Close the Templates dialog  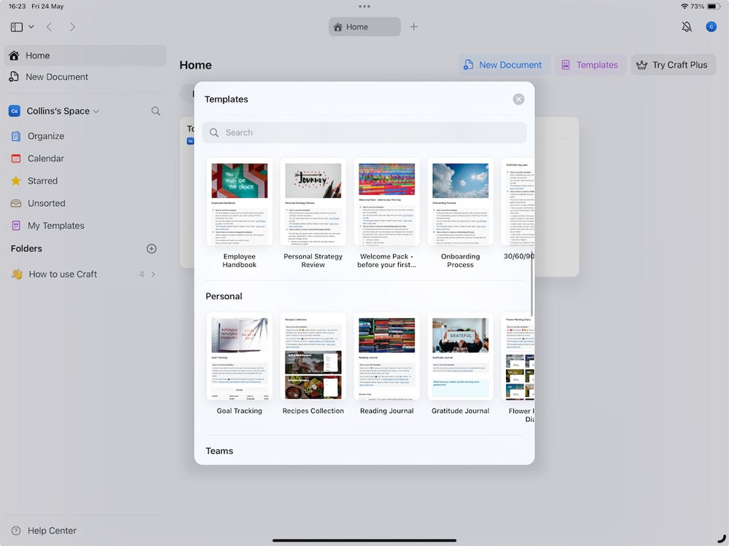click(x=518, y=99)
